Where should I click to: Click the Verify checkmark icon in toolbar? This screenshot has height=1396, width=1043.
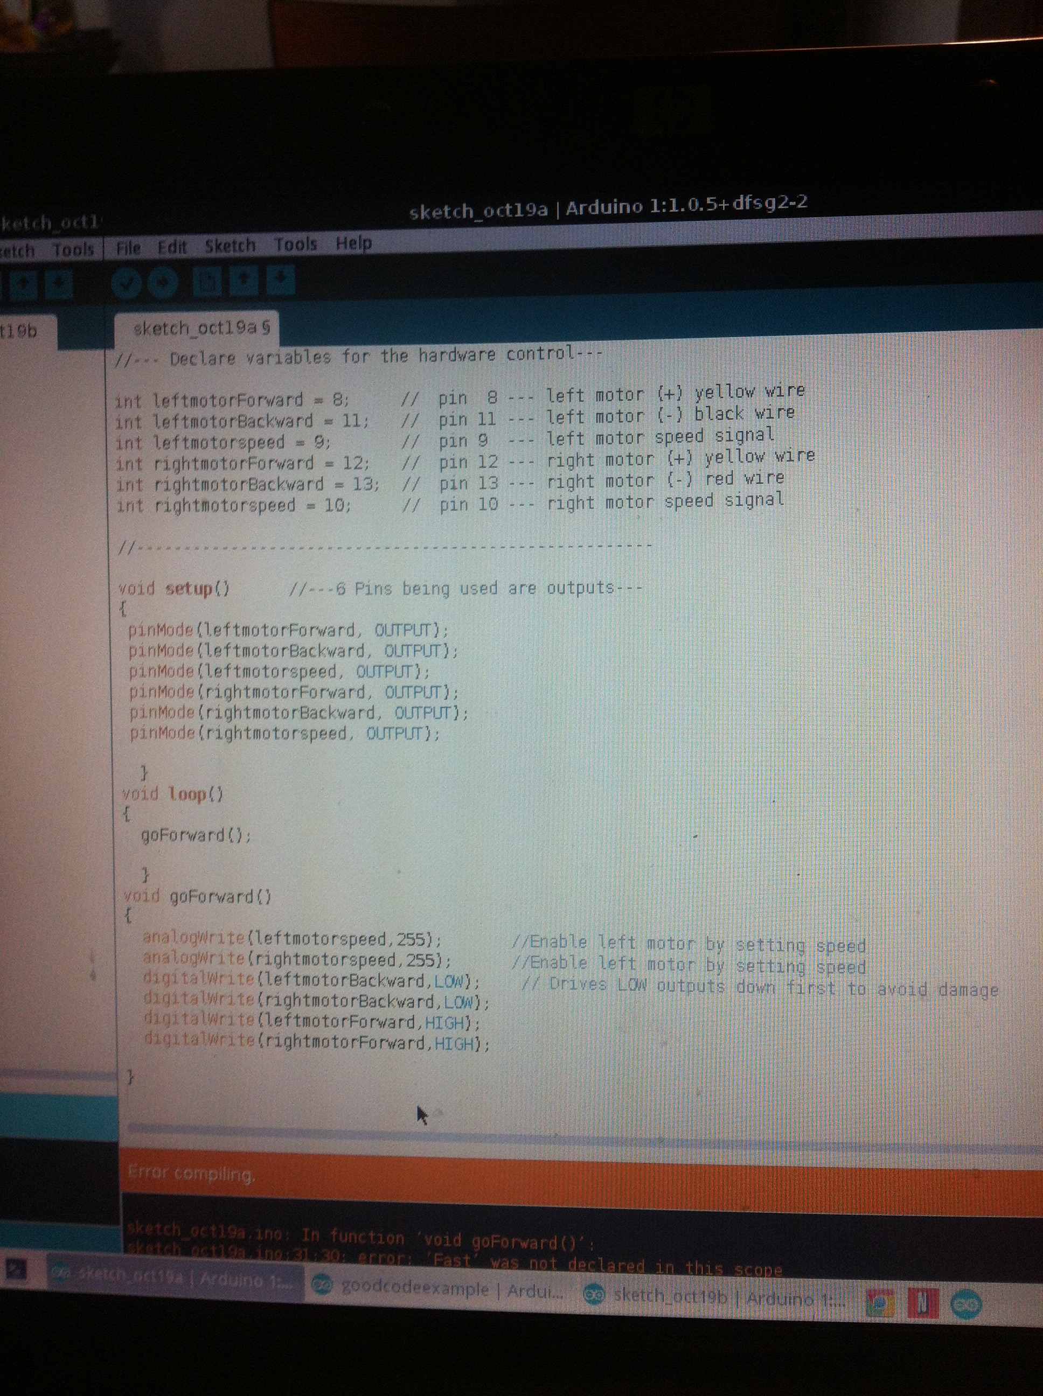point(126,283)
